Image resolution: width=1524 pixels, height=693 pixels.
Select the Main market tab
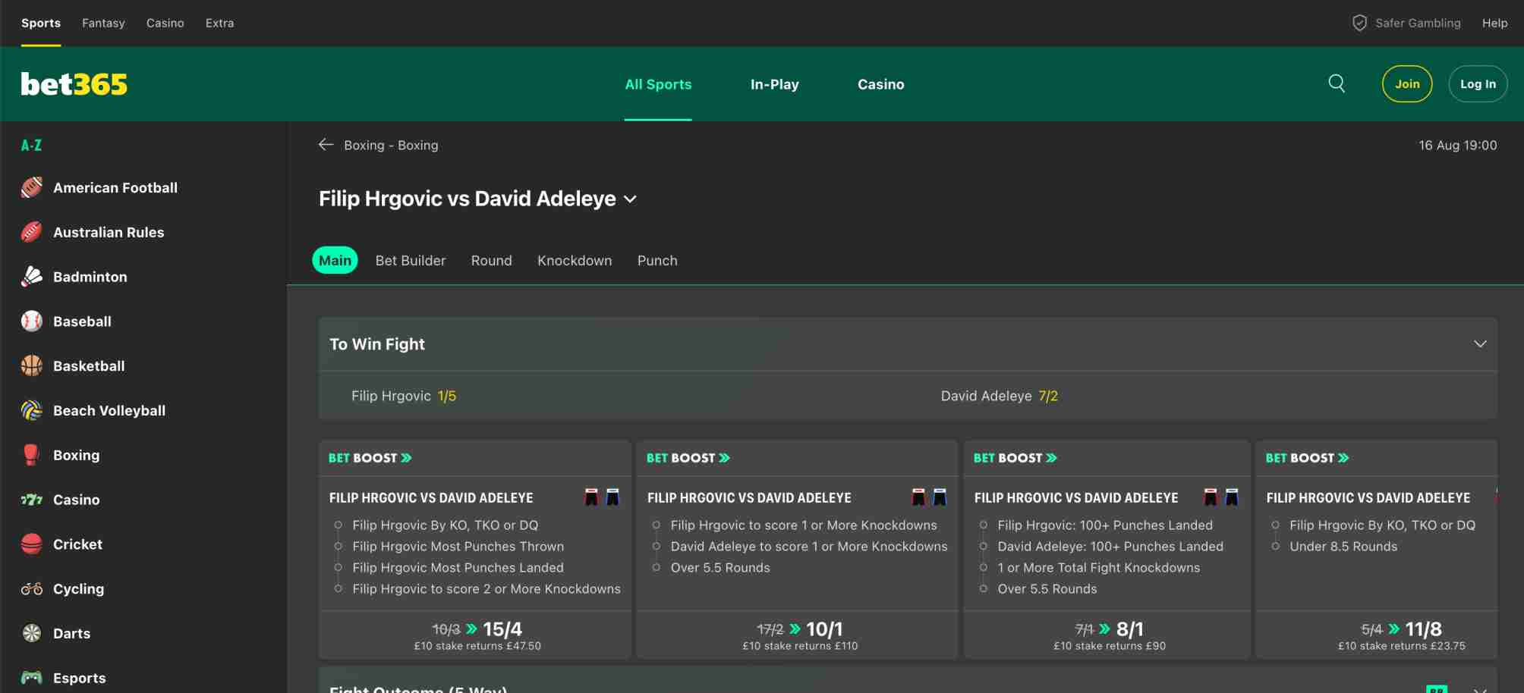point(335,260)
